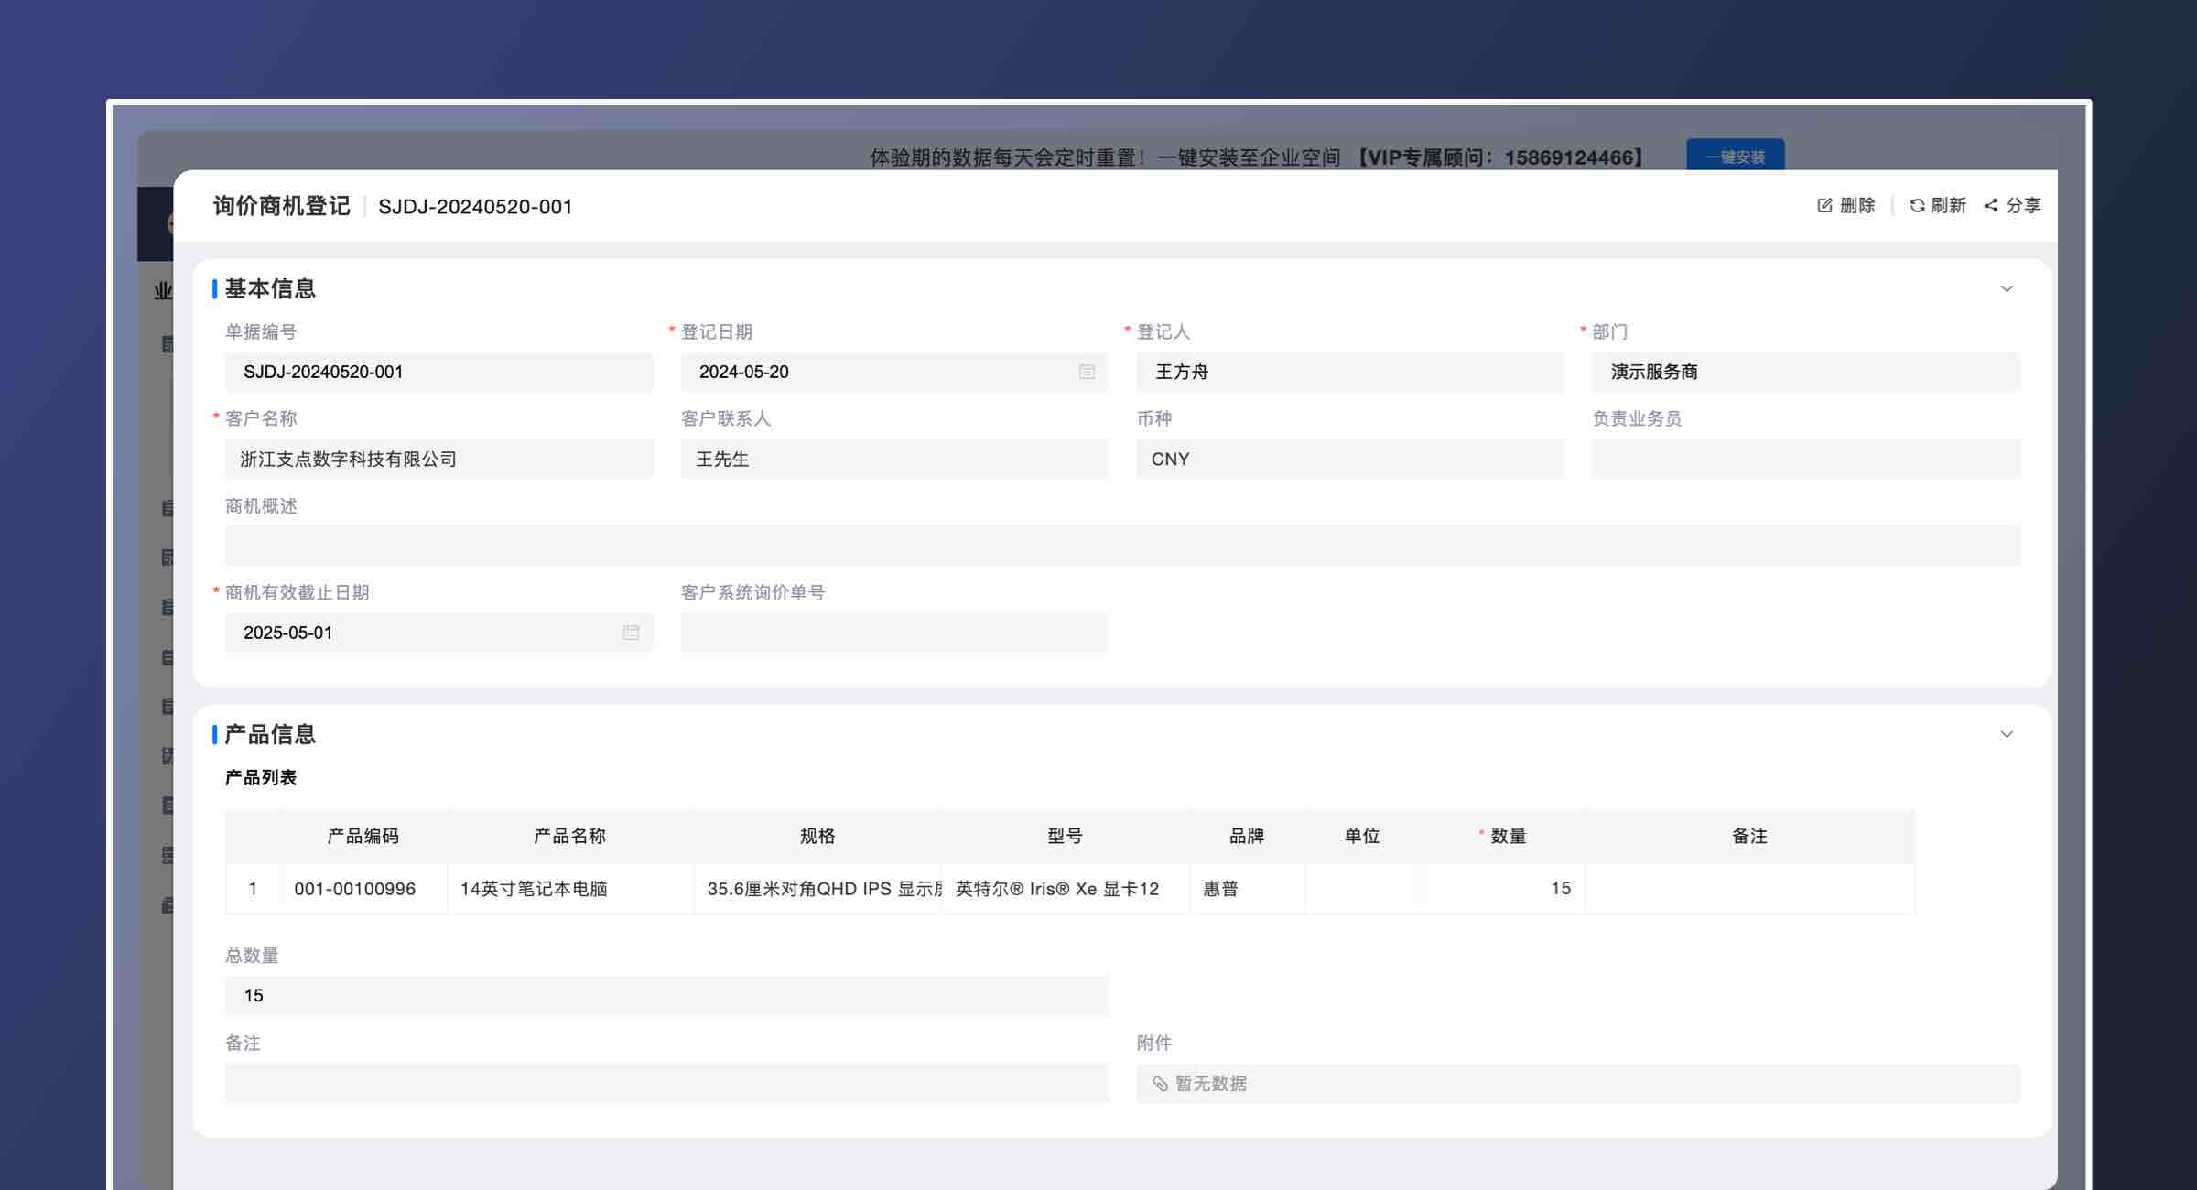
Task: Open the calendar picker for 登记日期
Action: (1087, 372)
